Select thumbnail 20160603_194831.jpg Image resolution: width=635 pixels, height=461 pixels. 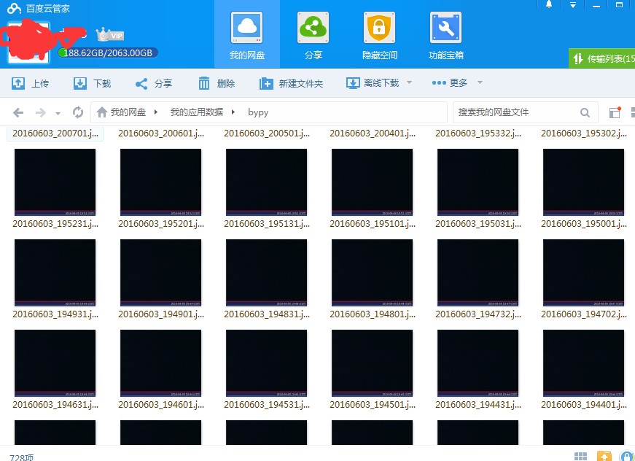[267, 273]
